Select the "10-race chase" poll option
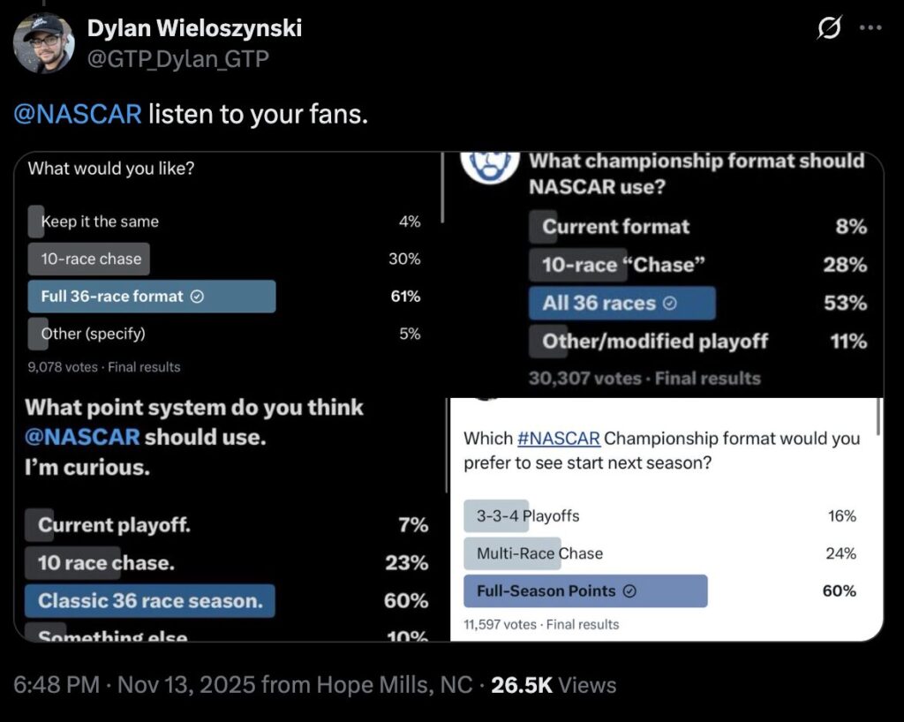The image size is (904, 722). [x=90, y=259]
